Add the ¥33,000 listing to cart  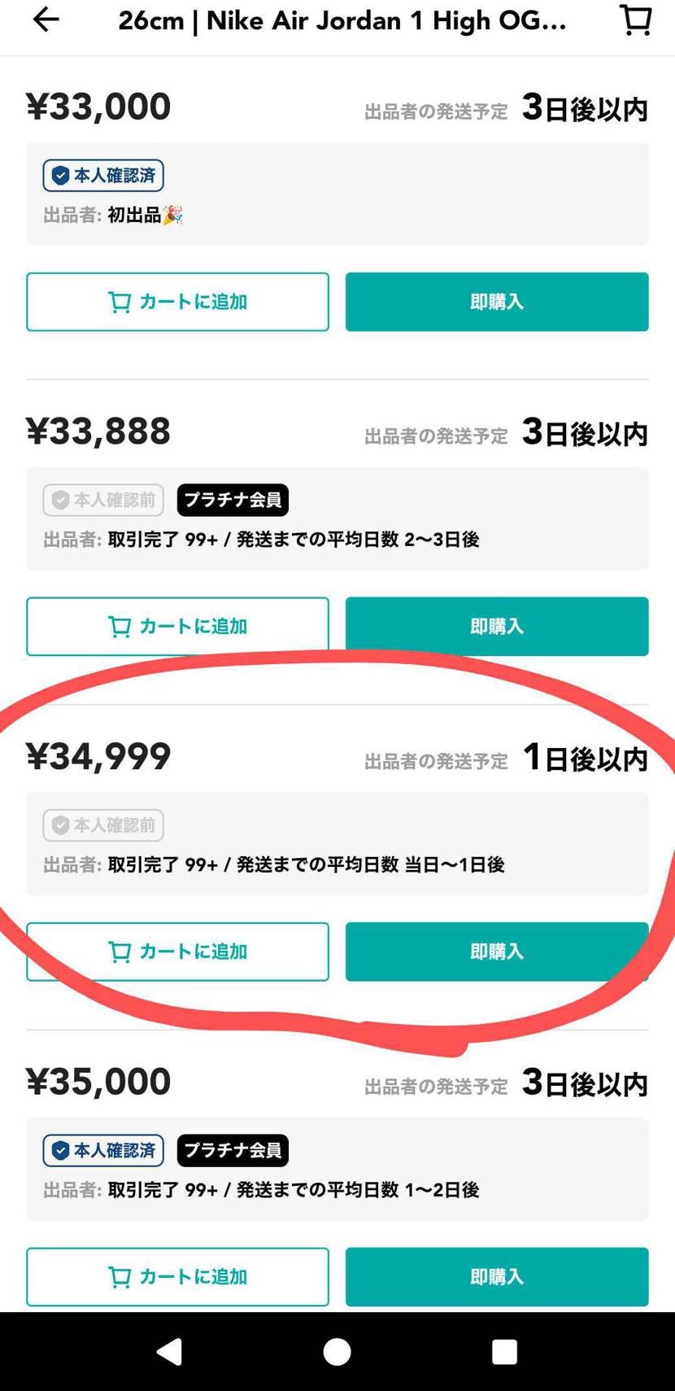coord(177,302)
